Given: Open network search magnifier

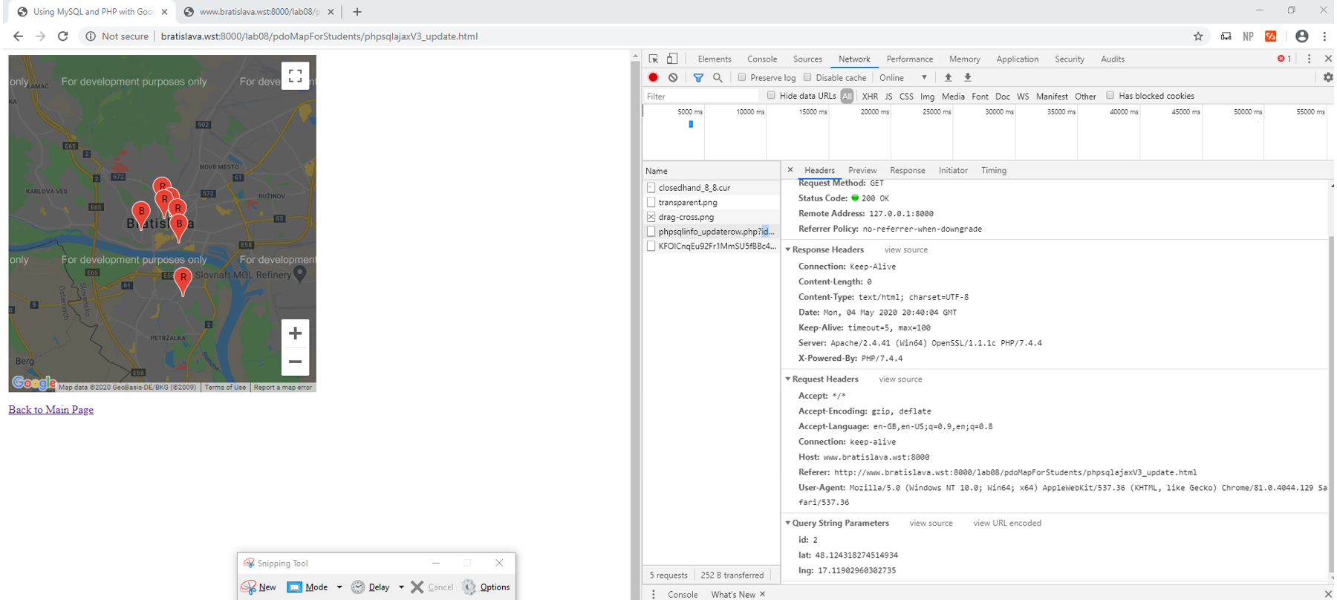Looking at the screenshot, I should coord(718,77).
